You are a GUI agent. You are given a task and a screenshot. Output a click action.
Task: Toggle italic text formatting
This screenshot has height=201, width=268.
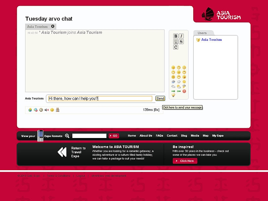point(181,36)
